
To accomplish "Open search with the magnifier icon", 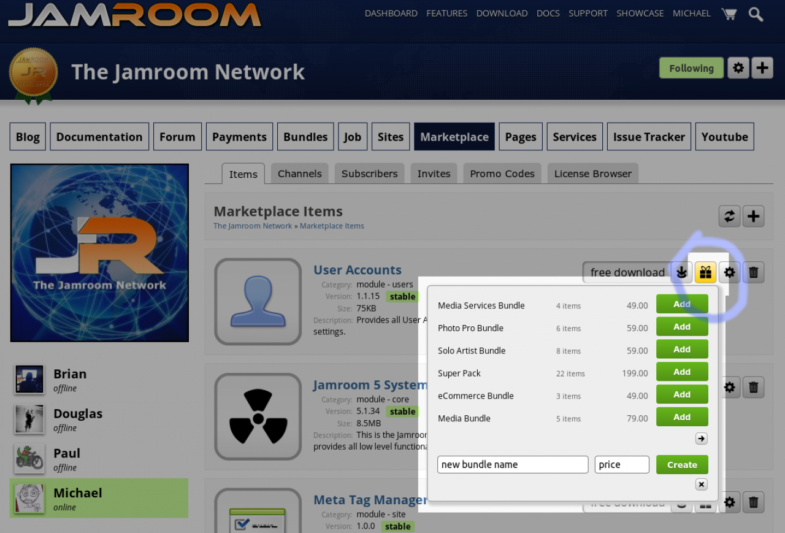I will [756, 13].
